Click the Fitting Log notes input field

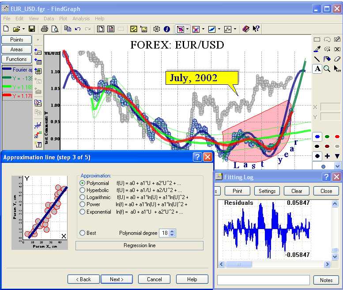point(264,280)
